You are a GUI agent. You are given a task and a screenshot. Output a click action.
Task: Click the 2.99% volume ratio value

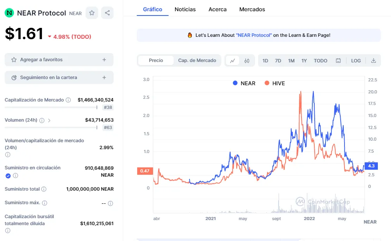coord(107,148)
